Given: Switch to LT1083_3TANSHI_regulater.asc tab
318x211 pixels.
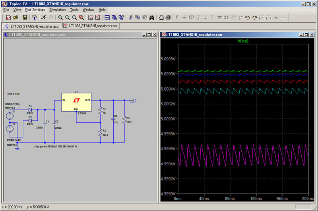Looking at the screenshot, I should [x=32, y=26].
